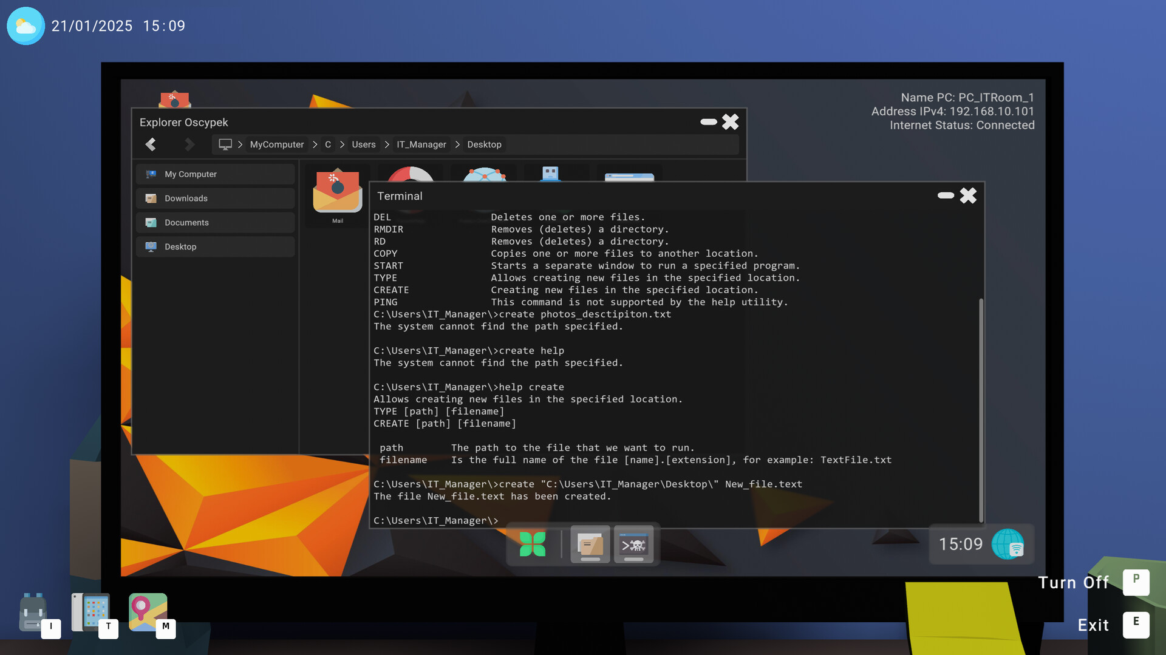The height and width of the screenshot is (655, 1166).
Task: Open the USB stick icon in Explorer
Action: tap(551, 175)
